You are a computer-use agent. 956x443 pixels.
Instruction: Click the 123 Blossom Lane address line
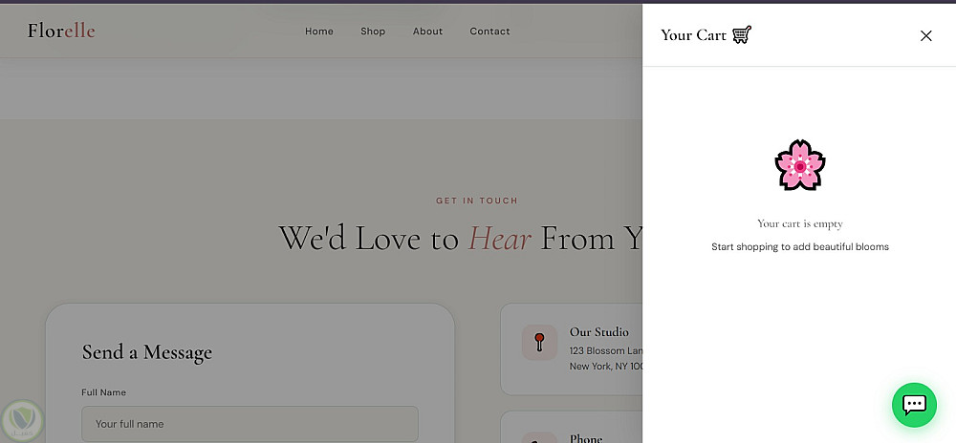pyautogui.click(x=605, y=350)
